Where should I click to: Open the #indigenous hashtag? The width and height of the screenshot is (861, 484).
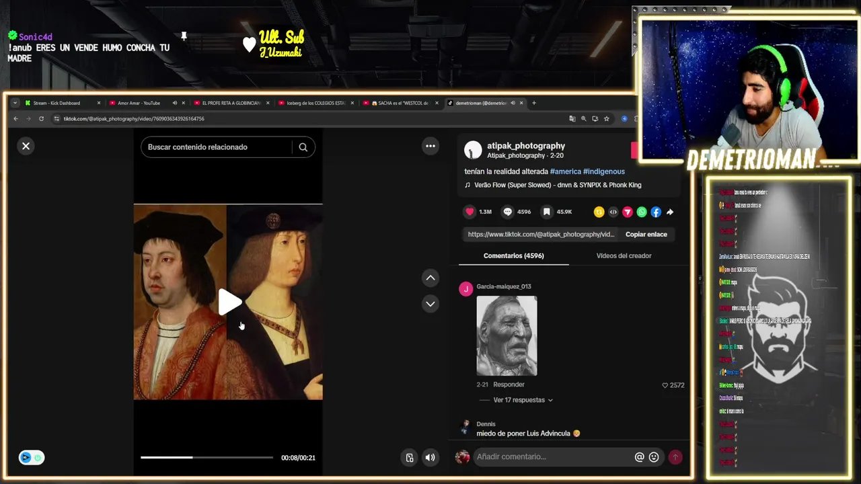(604, 171)
